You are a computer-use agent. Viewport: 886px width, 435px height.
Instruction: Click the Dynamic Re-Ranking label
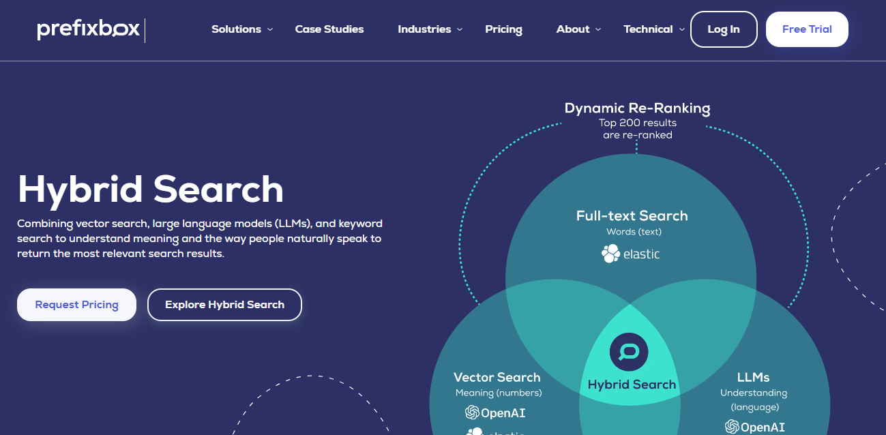pos(637,108)
